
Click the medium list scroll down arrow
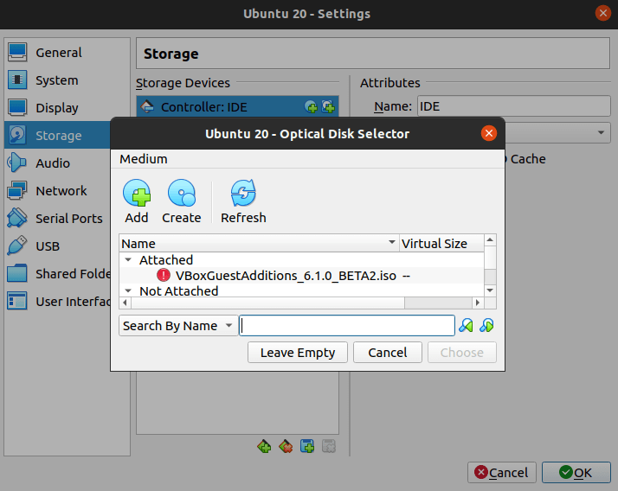point(490,290)
